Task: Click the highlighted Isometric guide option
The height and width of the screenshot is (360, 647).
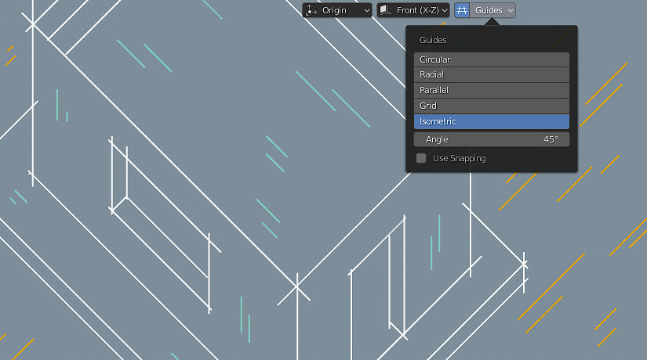Action: (491, 121)
